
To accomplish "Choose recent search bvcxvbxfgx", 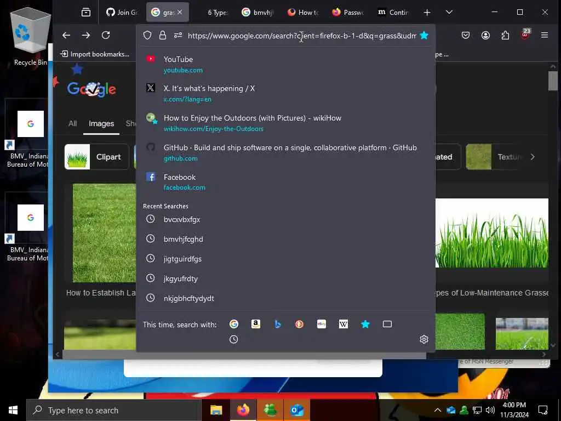I will (x=285, y=219).
